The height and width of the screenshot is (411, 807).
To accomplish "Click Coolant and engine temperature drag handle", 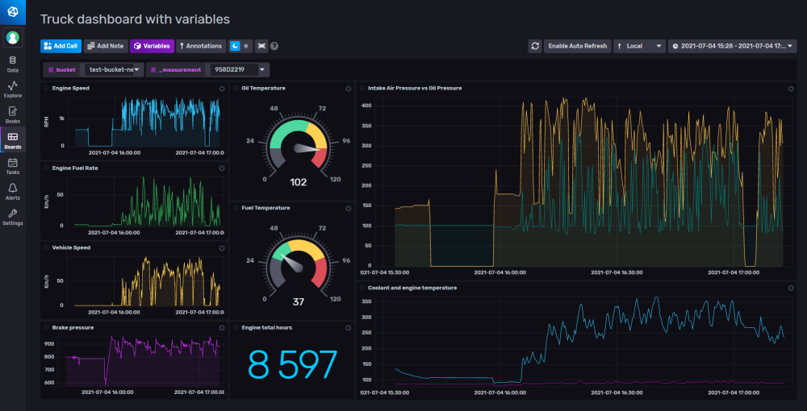I will click(362, 288).
